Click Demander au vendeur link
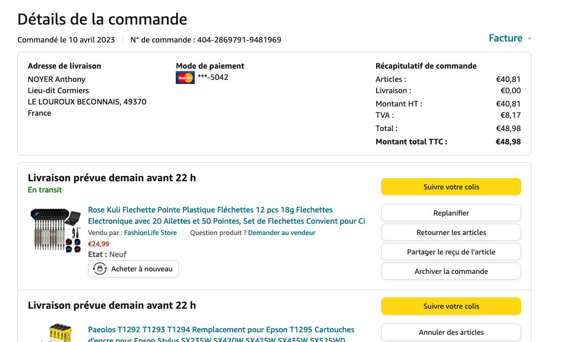Image resolution: width=579 pixels, height=342 pixels. coord(281,232)
